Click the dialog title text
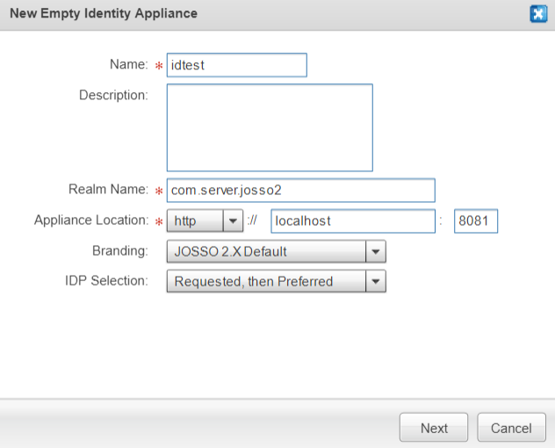 point(104,13)
